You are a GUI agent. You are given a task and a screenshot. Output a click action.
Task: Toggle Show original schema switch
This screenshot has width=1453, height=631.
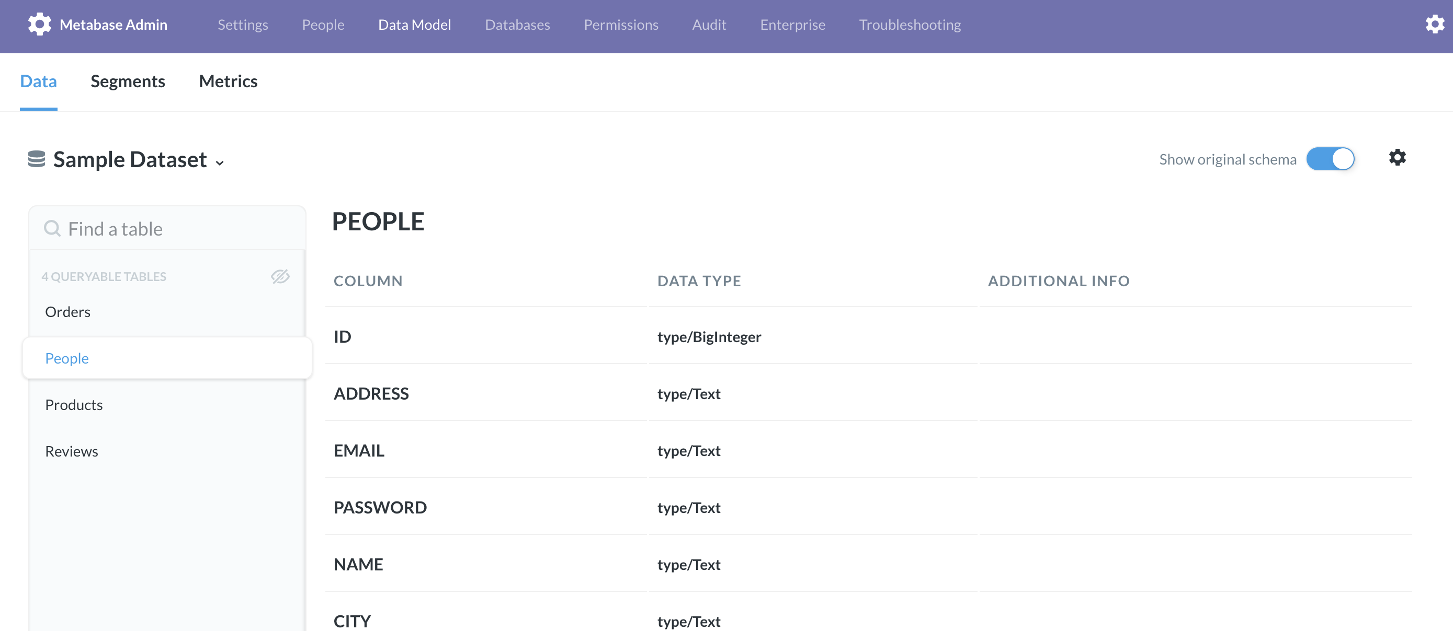tap(1330, 159)
